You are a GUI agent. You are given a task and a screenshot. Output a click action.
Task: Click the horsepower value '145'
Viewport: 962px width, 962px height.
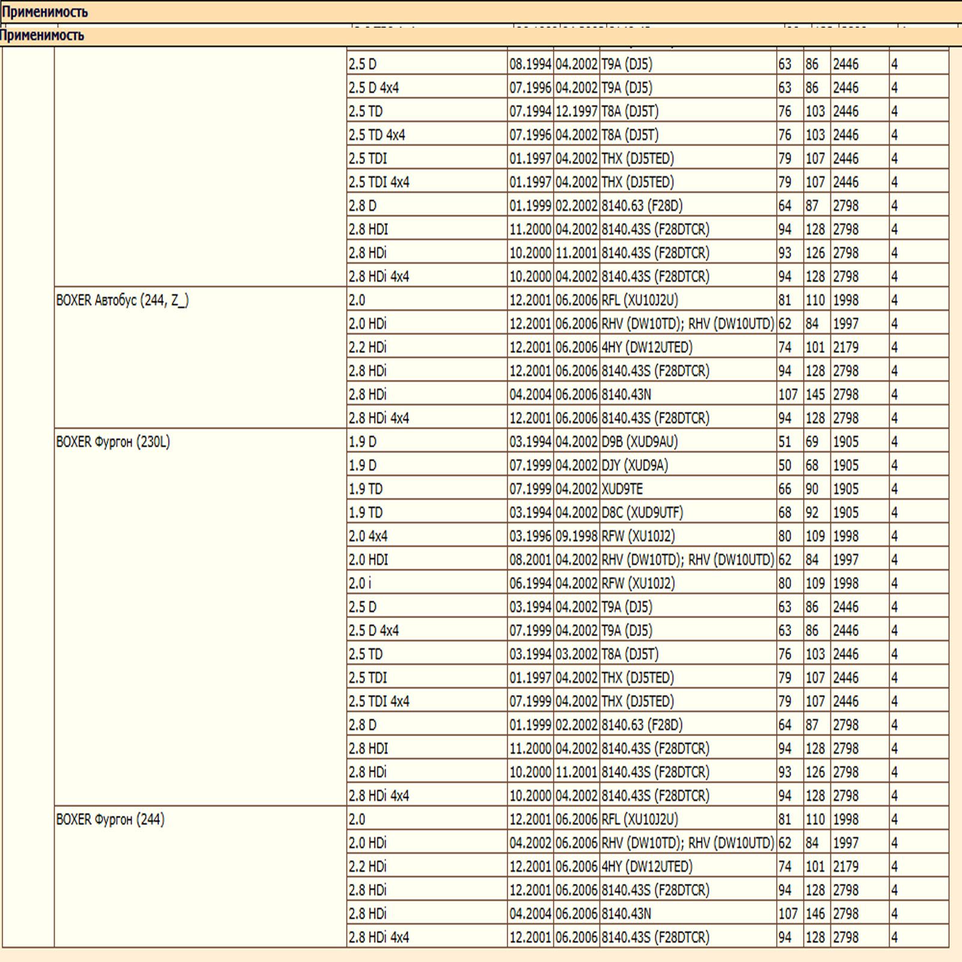coord(815,394)
